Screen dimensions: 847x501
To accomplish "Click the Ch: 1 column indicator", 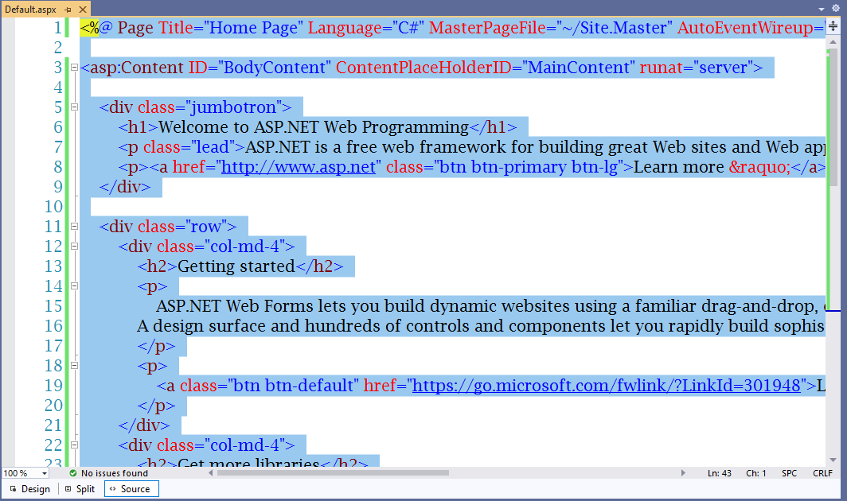I will point(755,473).
